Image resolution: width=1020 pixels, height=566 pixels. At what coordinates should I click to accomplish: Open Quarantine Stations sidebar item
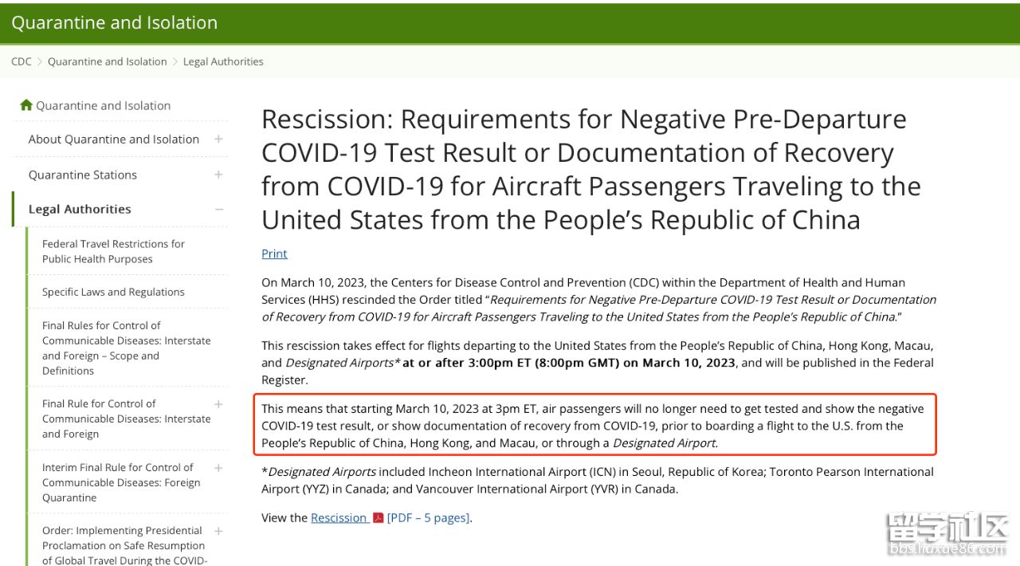[83, 175]
